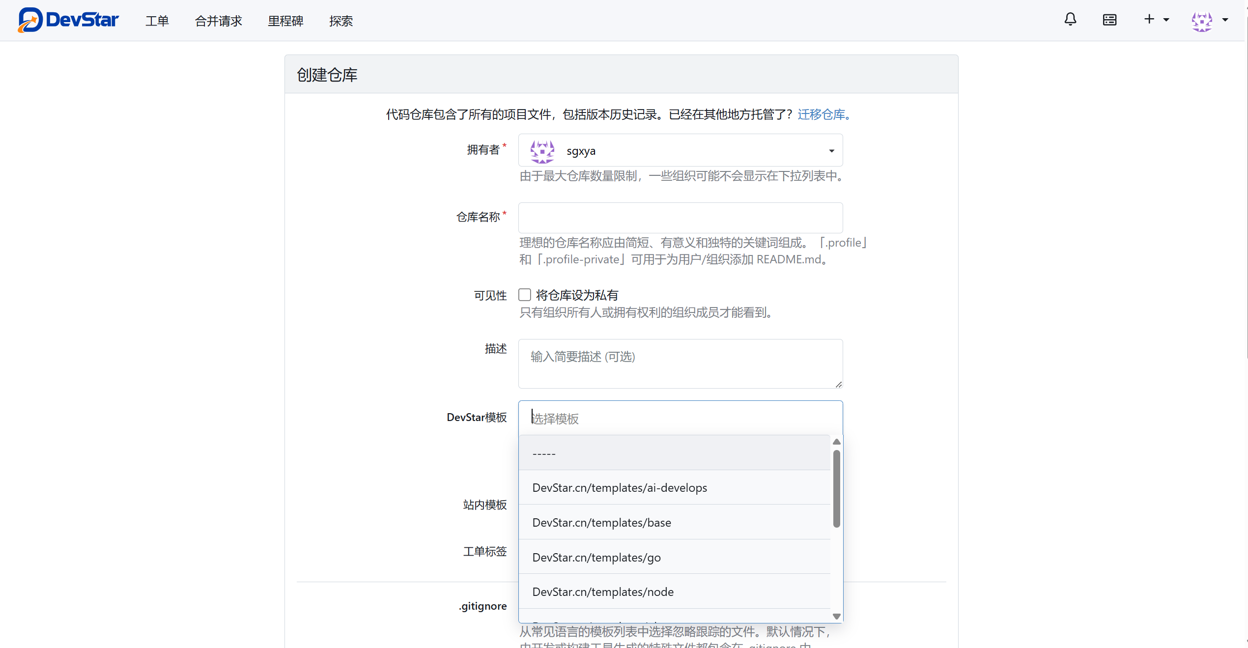Open the notifications bell
This screenshot has width=1248, height=648.
[x=1070, y=20]
